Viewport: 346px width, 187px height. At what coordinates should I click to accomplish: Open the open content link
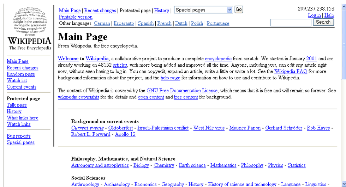(151, 97)
